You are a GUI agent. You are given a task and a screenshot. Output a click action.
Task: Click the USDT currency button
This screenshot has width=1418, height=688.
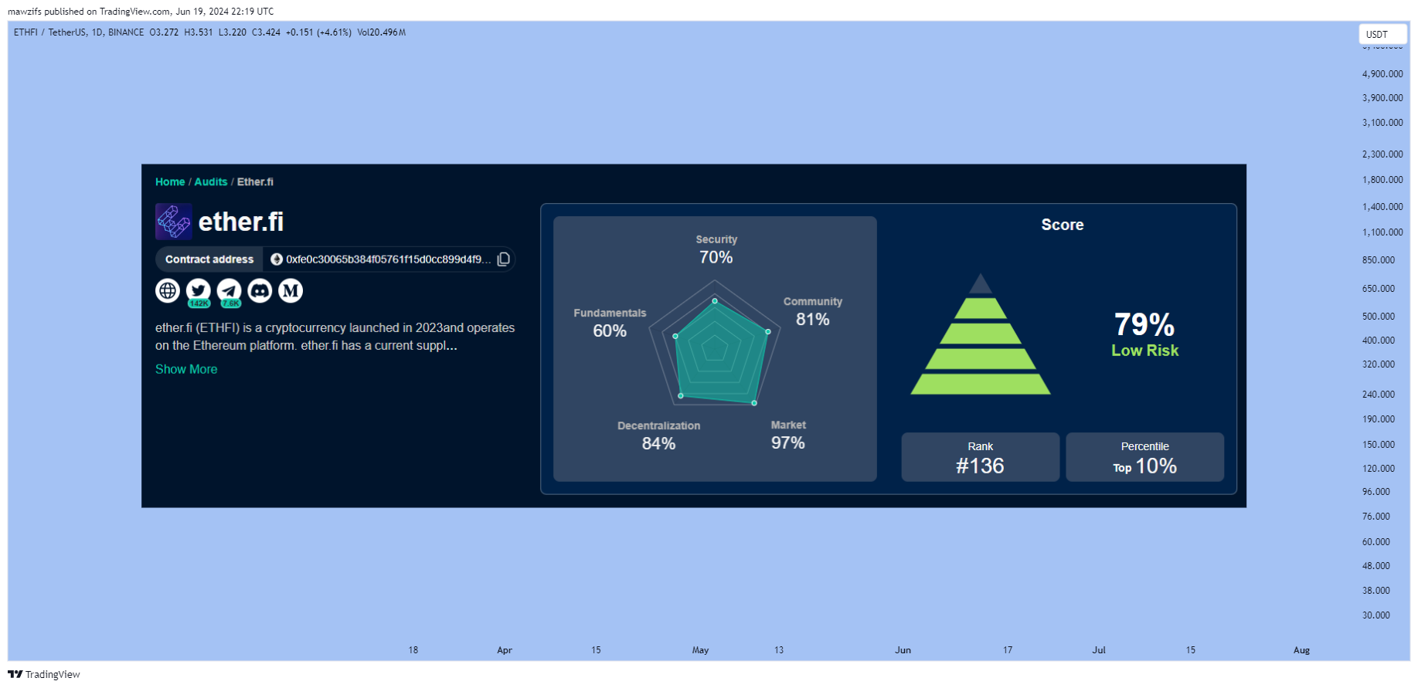click(x=1382, y=34)
